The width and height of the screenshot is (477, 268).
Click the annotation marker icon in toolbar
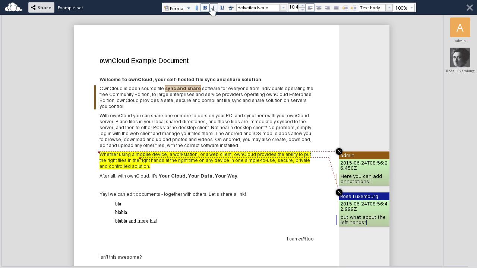click(197, 8)
